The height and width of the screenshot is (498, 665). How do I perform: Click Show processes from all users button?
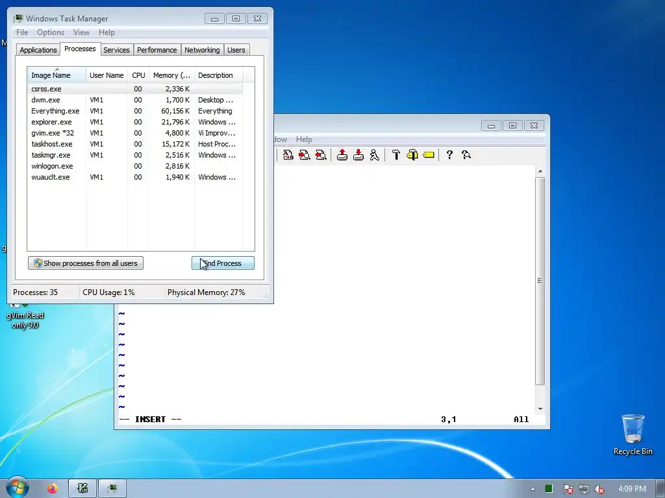(86, 263)
